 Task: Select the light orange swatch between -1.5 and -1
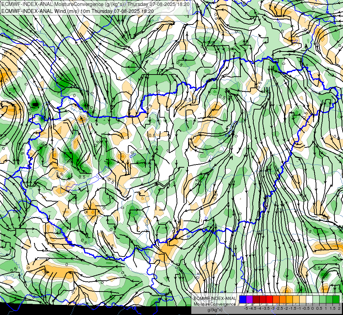click(296, 300)
